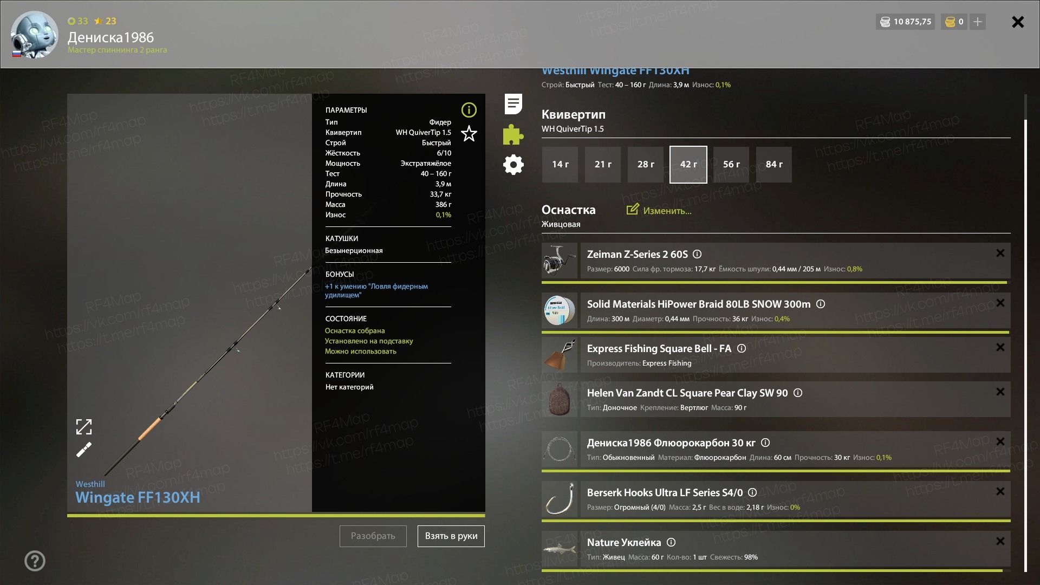
Task: Select the 84 г quivertip
Action: [774, 164]
